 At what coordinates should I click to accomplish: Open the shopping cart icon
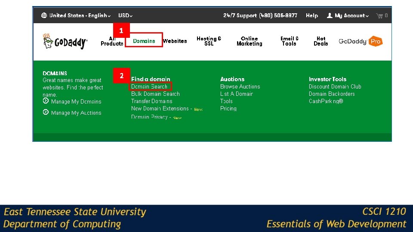point(379,16)
